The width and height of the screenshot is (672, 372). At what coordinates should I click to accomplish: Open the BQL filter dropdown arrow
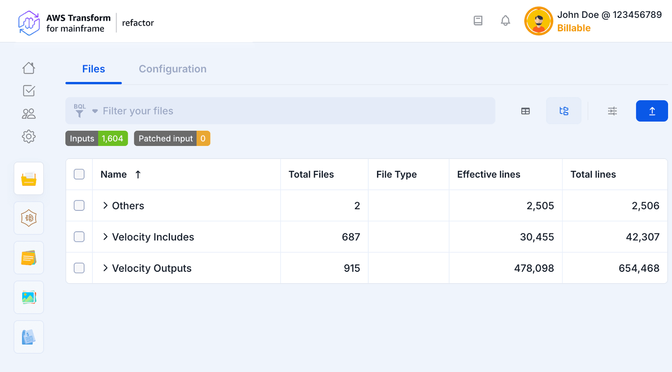(x=95, y=111)
